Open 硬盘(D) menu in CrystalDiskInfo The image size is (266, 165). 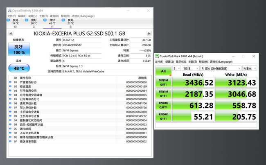click(54, 16)
